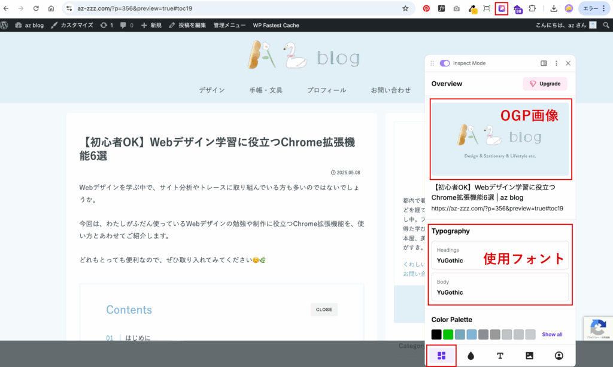Select the green color swatch in palette
613x367 pixels.
448,335
